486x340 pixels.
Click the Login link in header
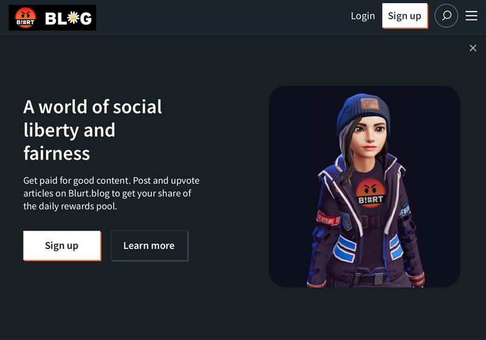click(363, 16)
